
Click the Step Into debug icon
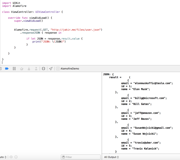coord(29,69)
